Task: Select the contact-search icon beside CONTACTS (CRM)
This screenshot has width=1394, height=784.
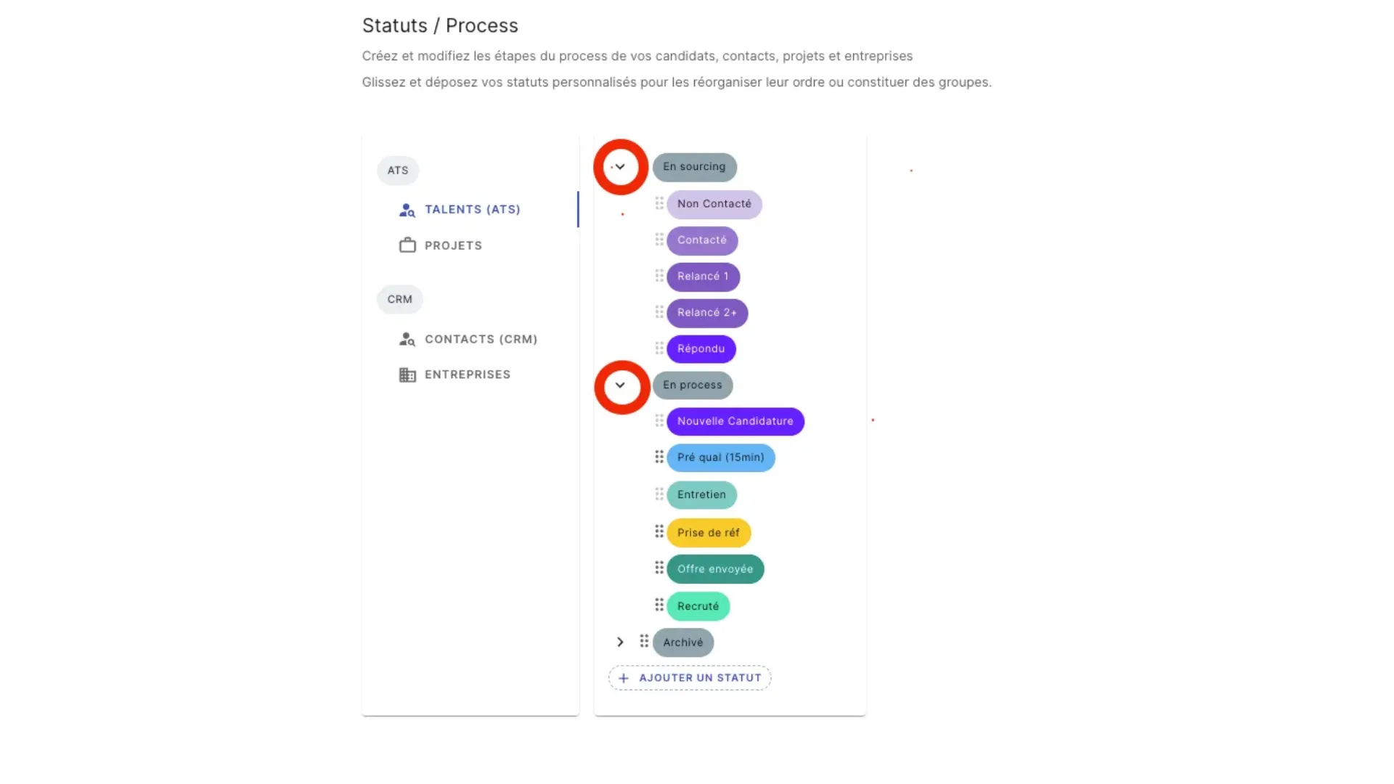Action: (x=407, y=339)
